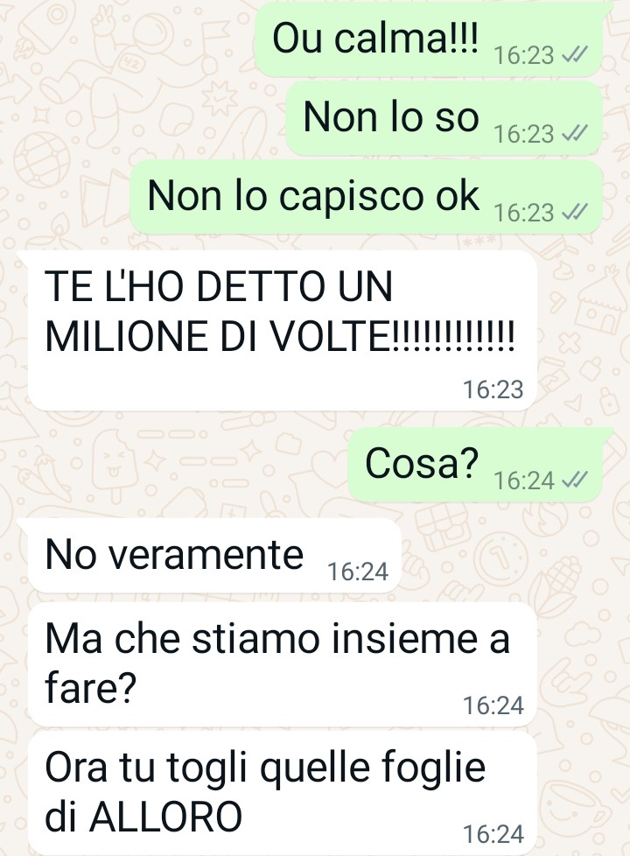Image resolution: width=630 pixels, height=856 pixels.
Task: Tap the 'TE L'HO DETTO UN MILIONE DI VOLTE' message
Action: [x=283, y=330]
